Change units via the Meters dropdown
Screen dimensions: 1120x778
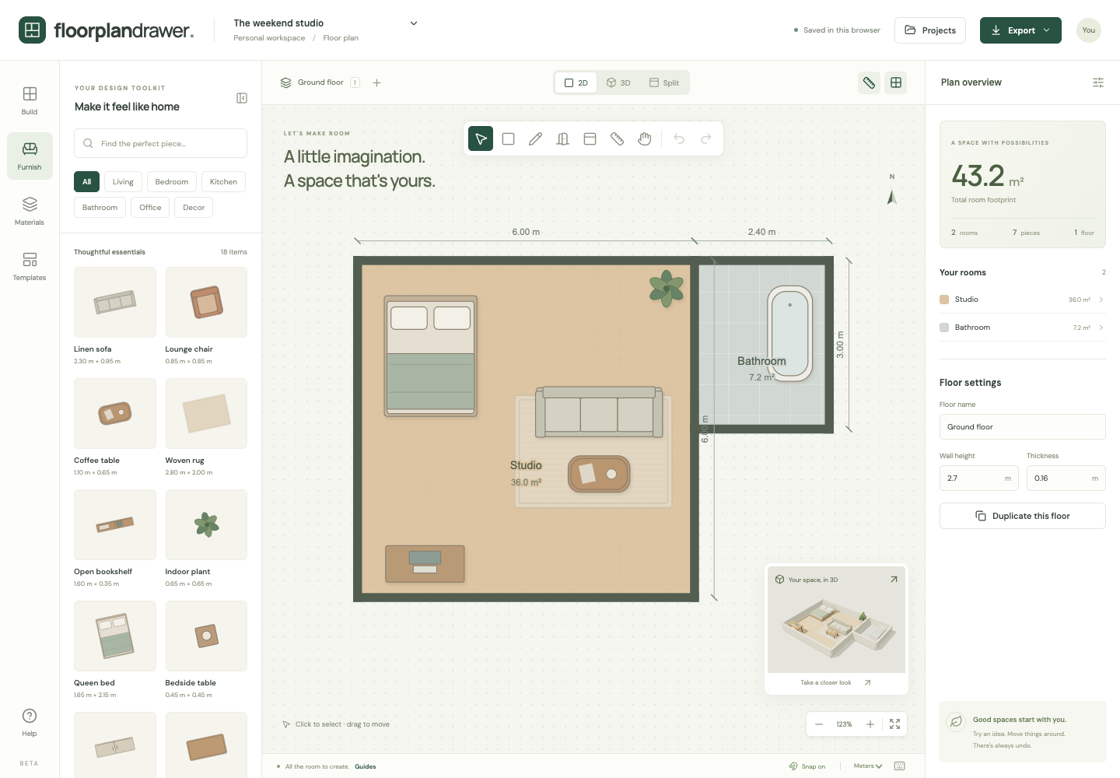[x=868, y=766]
